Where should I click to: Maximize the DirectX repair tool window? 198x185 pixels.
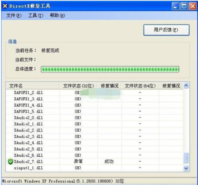click(183, 6)
